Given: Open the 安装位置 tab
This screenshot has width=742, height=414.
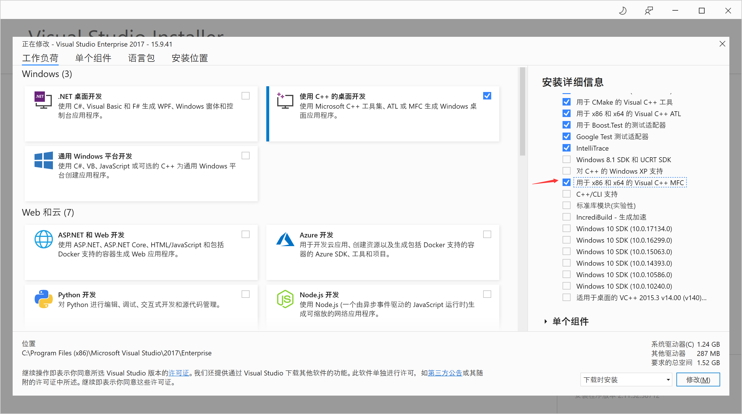Looking at the screenshot, I should pos(190,58).
